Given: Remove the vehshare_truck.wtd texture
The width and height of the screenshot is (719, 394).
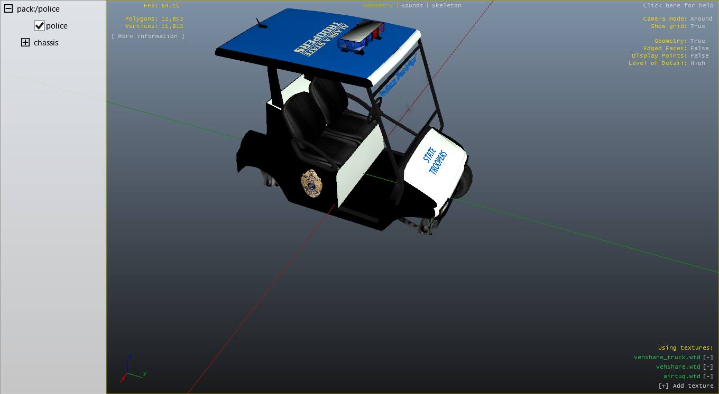Looking at the screenshot, I should pos(708,358).
